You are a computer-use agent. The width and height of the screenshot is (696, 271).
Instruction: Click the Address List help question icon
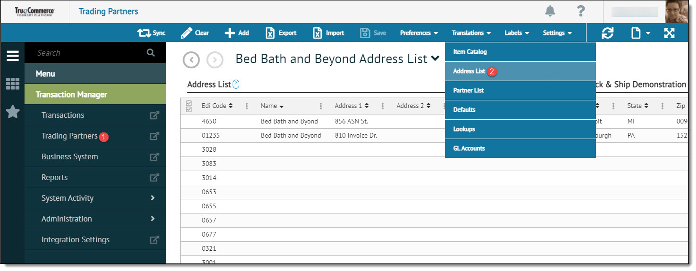point(236,84)
